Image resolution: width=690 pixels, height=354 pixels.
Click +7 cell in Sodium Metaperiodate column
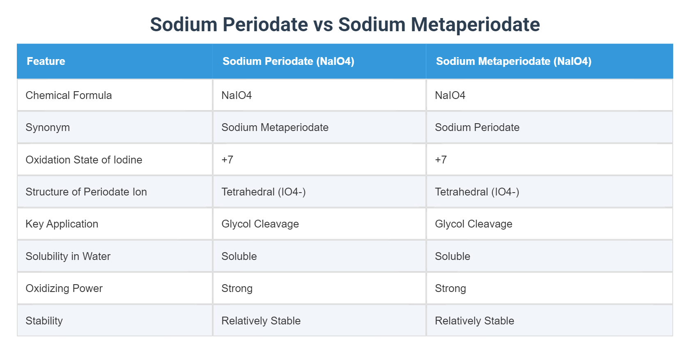[x=550, y=160]
